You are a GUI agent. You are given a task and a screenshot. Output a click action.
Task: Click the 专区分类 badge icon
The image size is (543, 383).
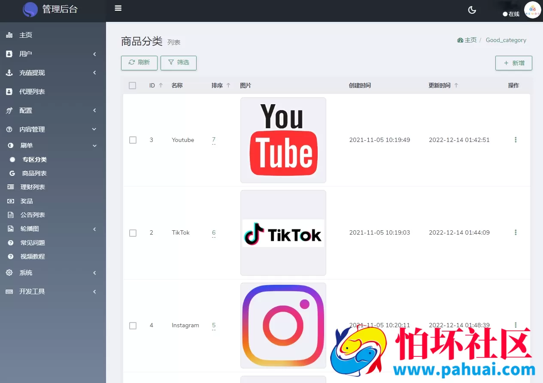click(x=12, y=160)
